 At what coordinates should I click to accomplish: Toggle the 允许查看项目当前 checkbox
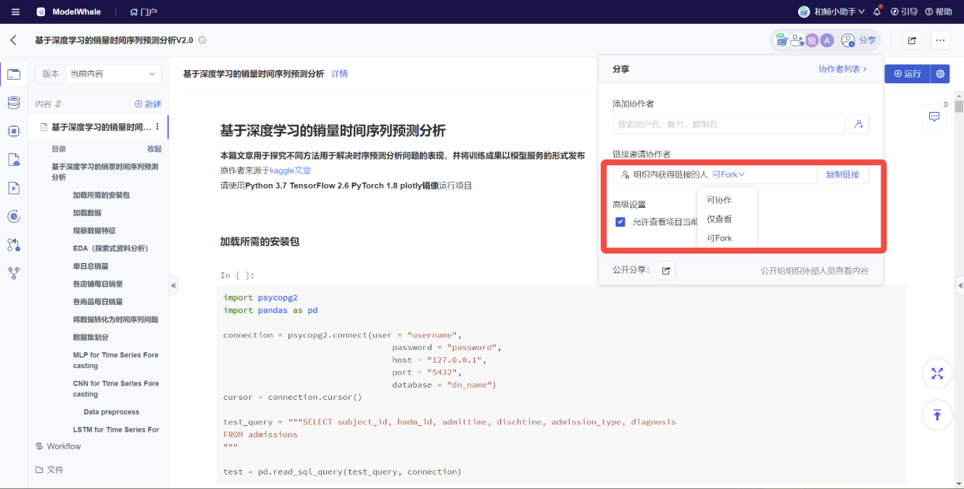620,222
